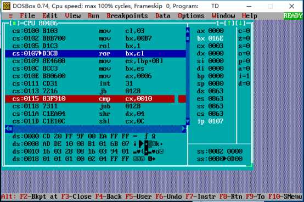304x202 pixels.
Task: Zoom the CPU window with the up-arrow icon
Action: [x=229, y=23]
